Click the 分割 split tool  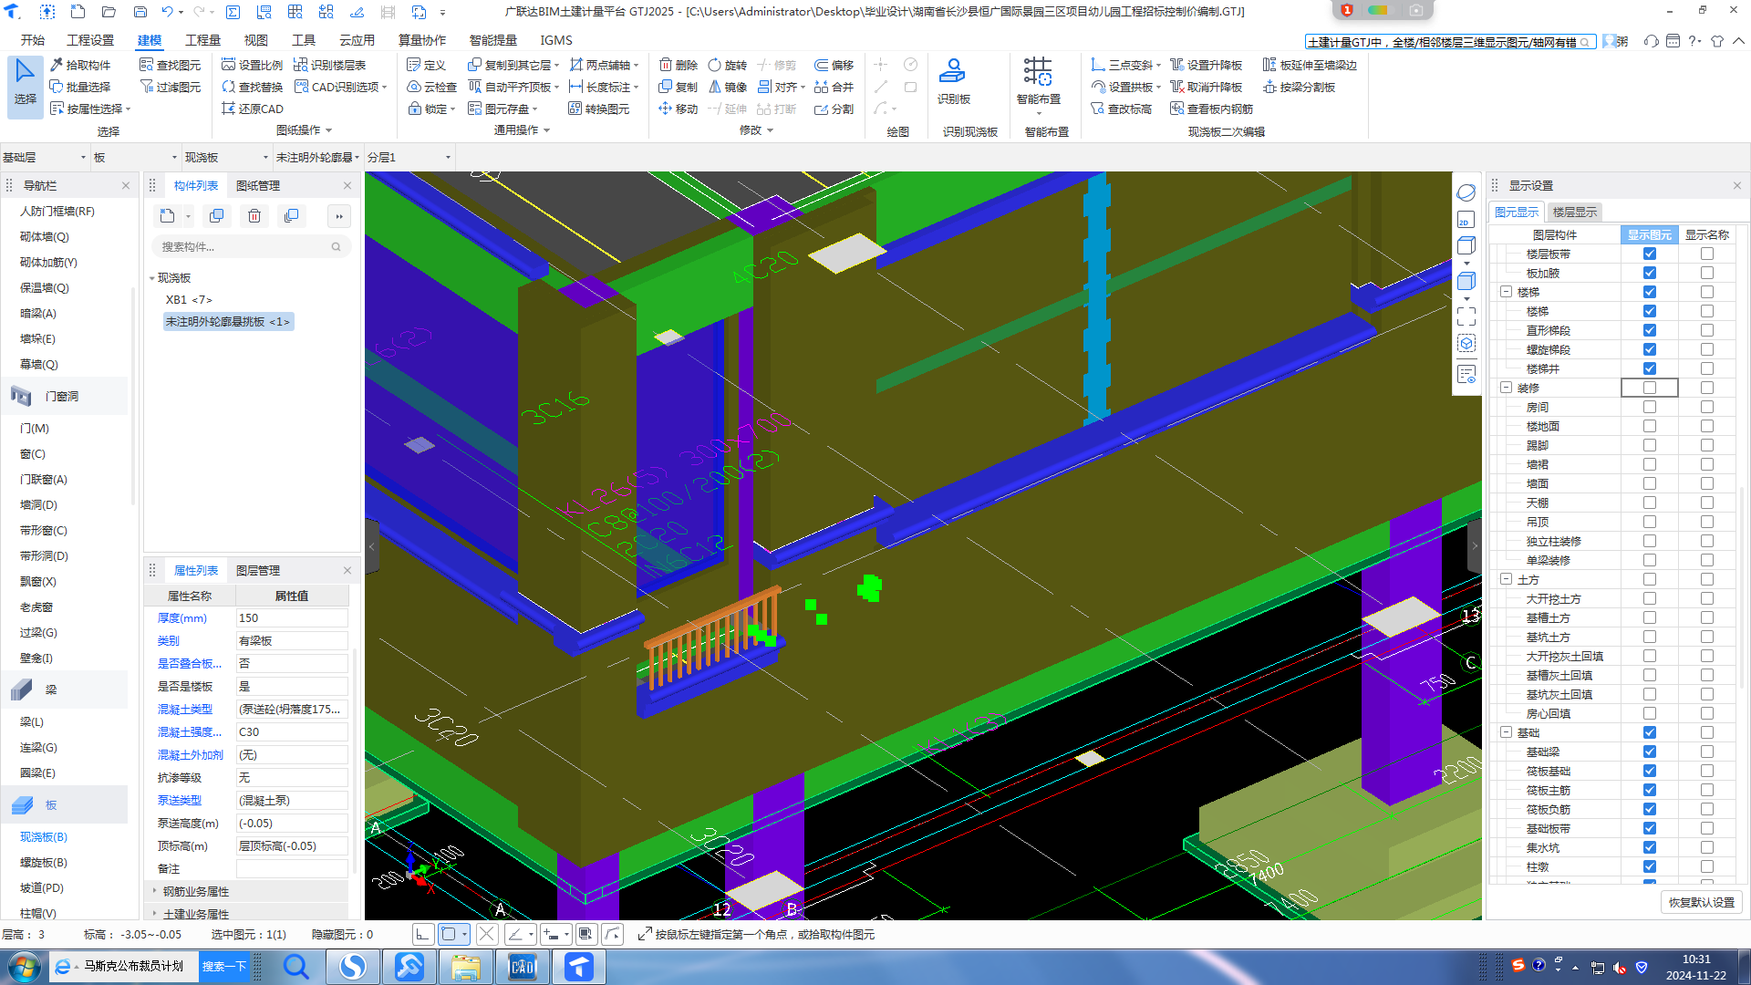tap(834, 109)
